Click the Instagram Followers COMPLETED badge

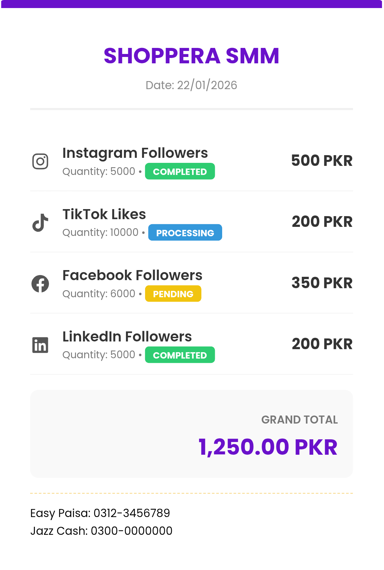(180, 172)
